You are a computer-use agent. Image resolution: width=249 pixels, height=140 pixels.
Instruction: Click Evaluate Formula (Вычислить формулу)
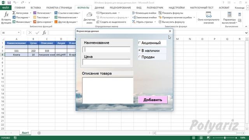click(172, 22)
